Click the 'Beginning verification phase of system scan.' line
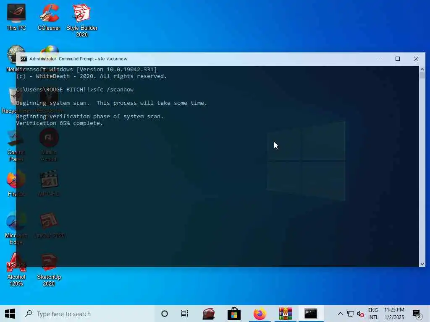Image resolution: width=430 pixels, height=322 pixels. tap(90, 117)
